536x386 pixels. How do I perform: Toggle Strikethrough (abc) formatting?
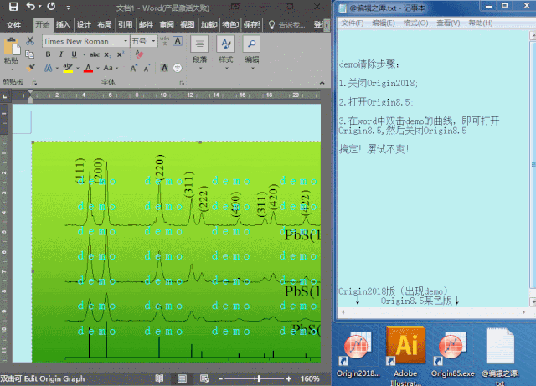tap(95, 54)
